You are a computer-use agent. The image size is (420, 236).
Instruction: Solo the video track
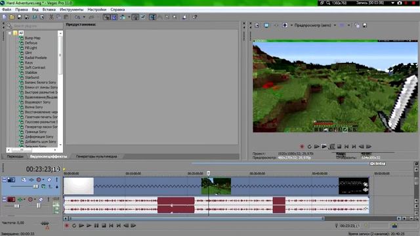coord(56,180)
